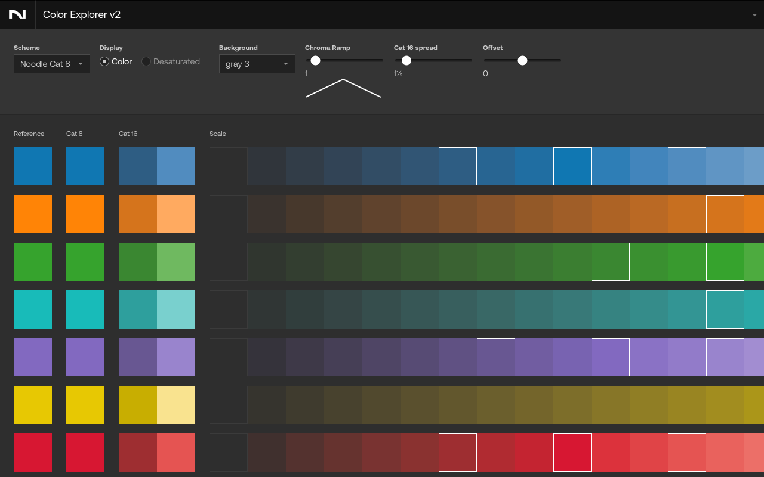Click the darkest first cell of blue scale
This screenshot has width=764, height=477.
tap(229, 166)
